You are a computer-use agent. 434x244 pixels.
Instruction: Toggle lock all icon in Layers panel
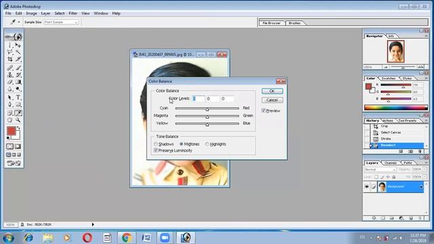tap(394, 177)
